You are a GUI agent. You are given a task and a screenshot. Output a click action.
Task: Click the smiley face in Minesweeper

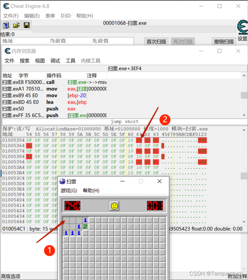coord(114,206)
